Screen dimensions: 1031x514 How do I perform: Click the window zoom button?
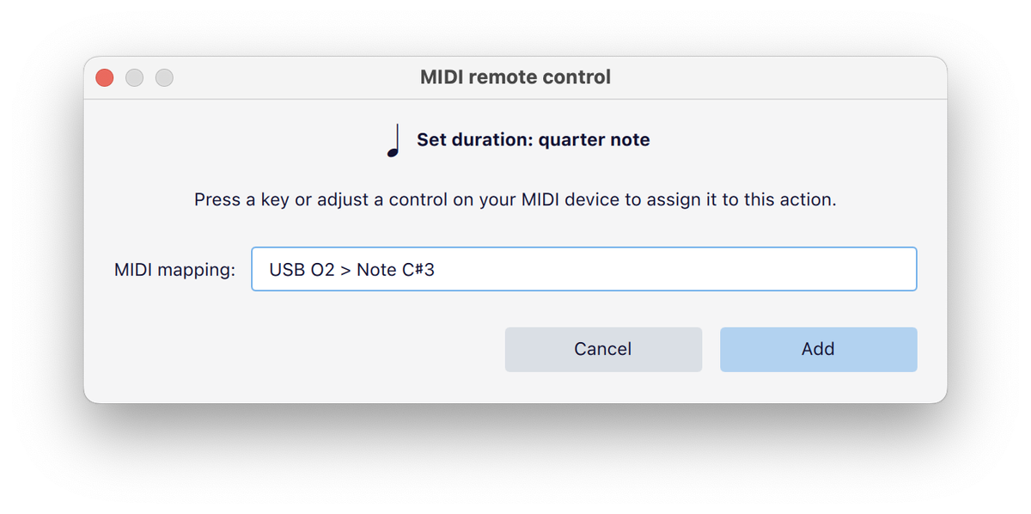point(164,77)
